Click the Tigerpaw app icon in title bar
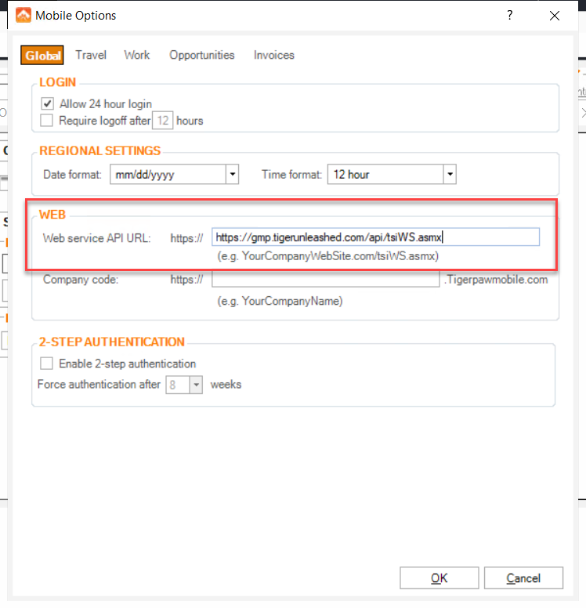The image size is (586, 608). (24, 16)
